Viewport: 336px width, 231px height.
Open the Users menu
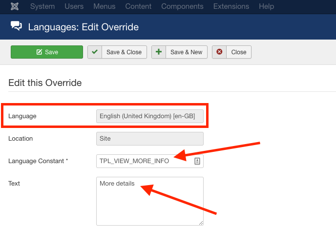coord(74,6)
